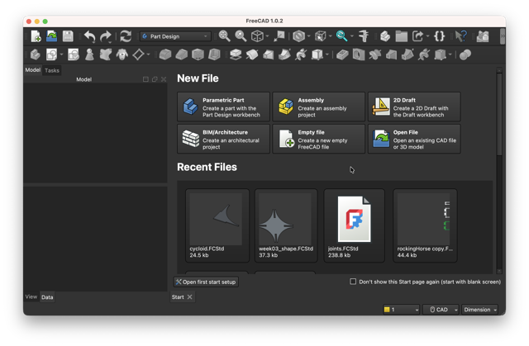Add a VarSet with the curly braces icon
The width and height of the screenshot is (529, 346).
[439, 36]
